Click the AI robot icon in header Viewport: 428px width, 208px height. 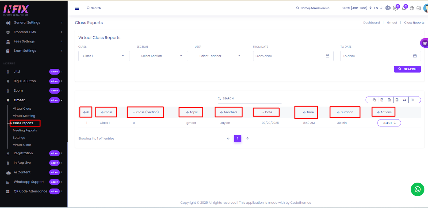click(x=388, y=8)
